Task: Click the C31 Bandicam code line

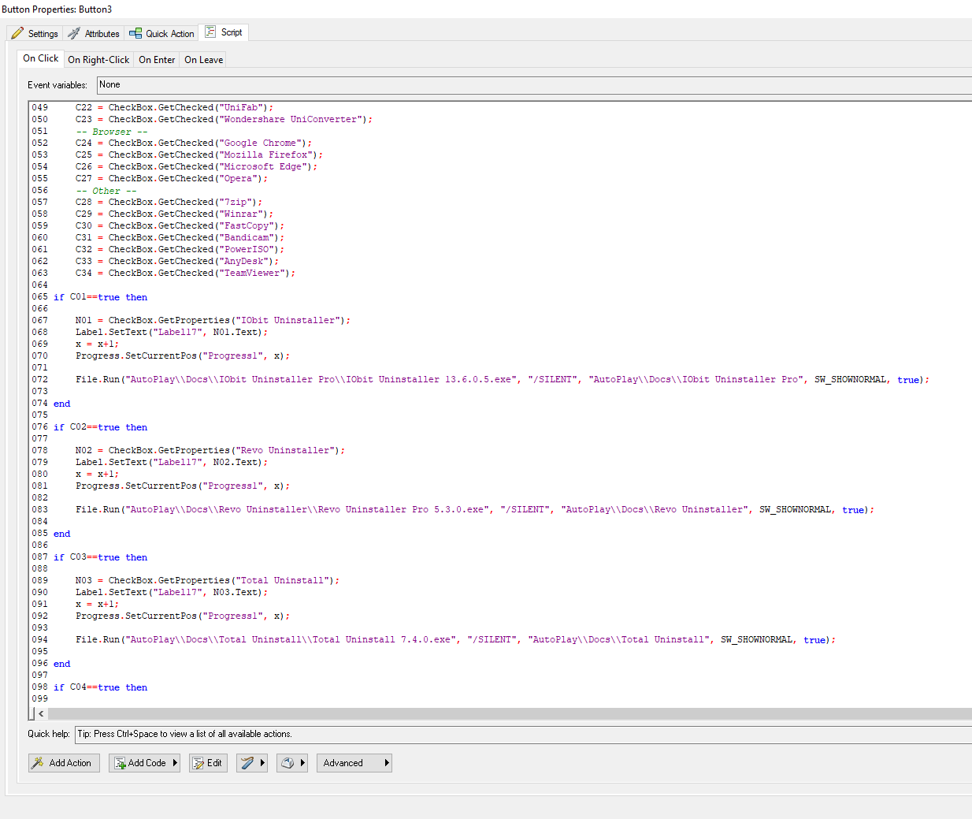Action: pyautogui.click(x=180, y=238)
